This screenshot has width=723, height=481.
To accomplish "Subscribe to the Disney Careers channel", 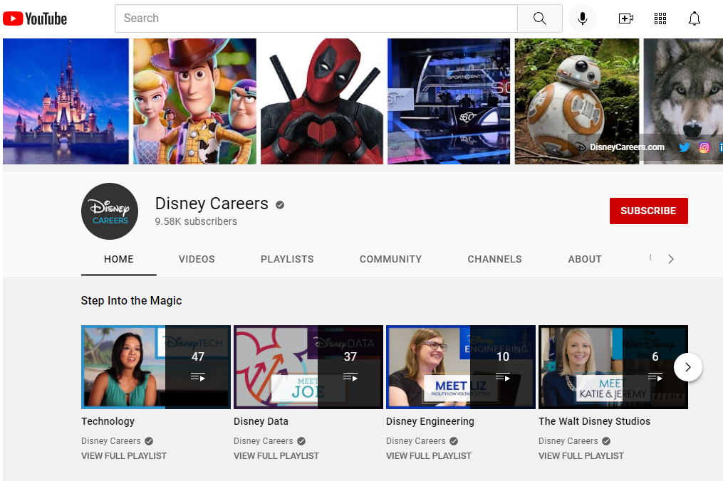I will 648,211.
